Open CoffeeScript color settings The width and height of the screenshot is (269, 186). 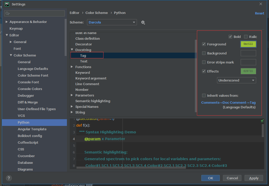click(28, 142)
